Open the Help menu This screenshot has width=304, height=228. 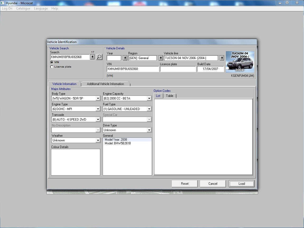coord(55,8)
